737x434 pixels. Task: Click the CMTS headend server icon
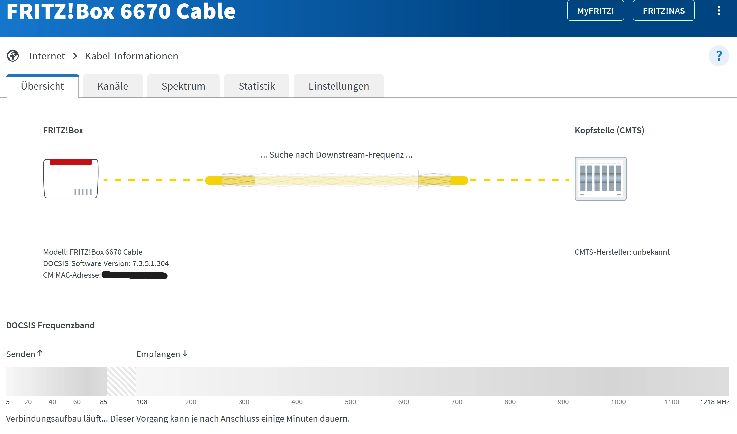click(x=600, y=179)
